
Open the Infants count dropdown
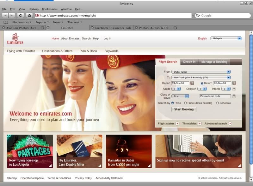226,89
